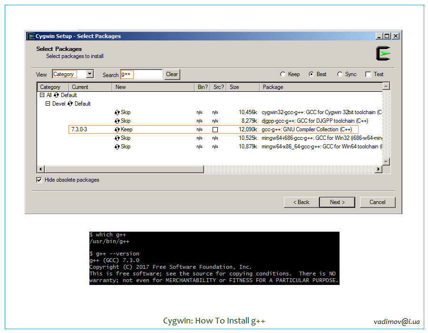Click the Current column header
The height and width of the screenshot is (333, 428).
91,87
